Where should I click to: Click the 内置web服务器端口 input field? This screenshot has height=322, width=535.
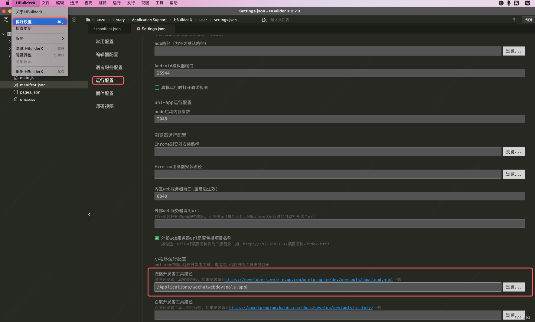point(340,196)
